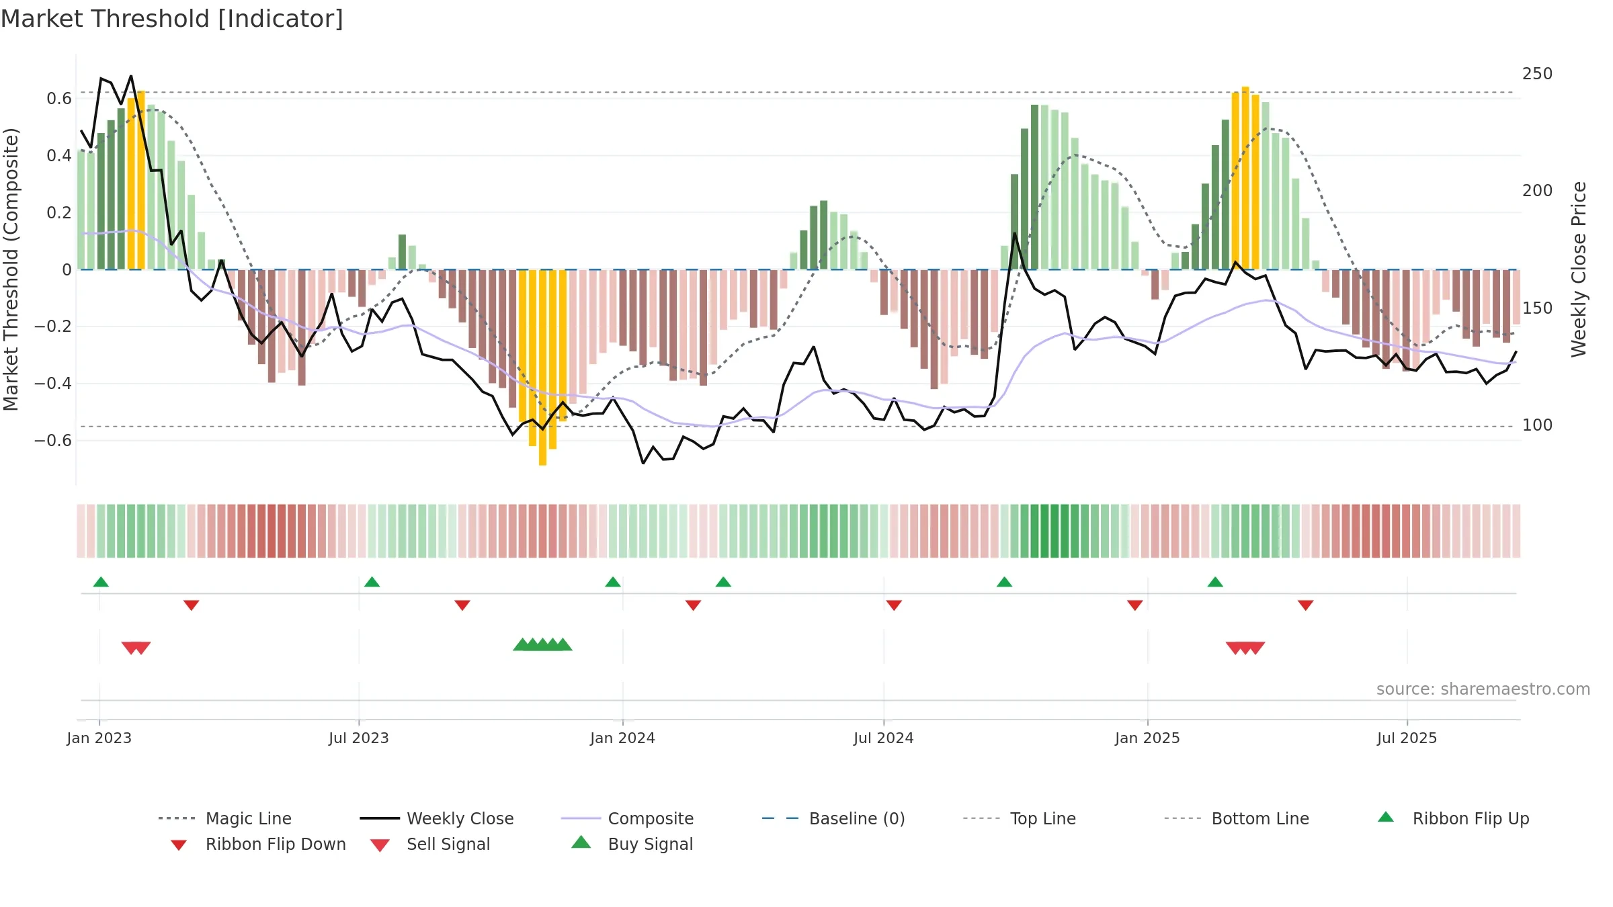Hide Ribbon Flip Up markers via legend

tap(1453, 818)
